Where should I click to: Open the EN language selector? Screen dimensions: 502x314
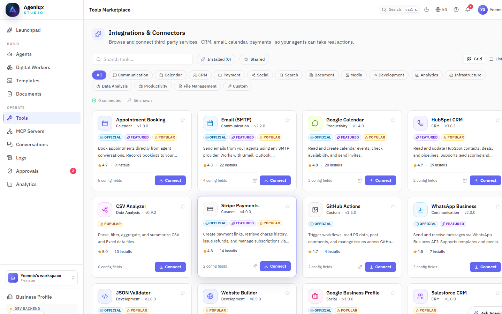441,10
